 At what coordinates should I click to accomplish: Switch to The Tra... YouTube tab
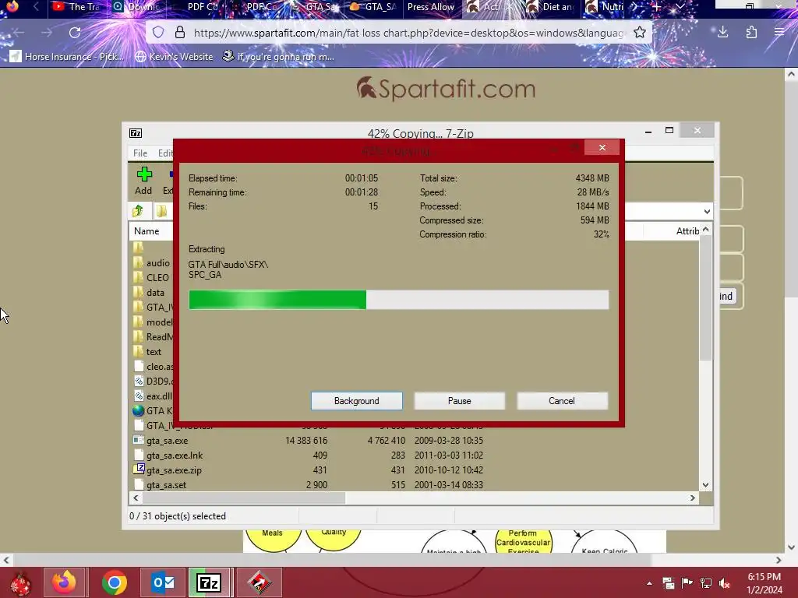77,7
